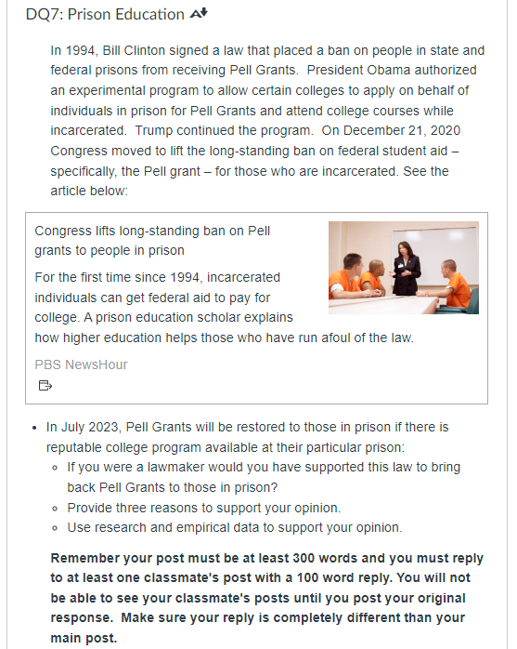The width and height of the screenshot is (517, 649).
Task: Open the prison classroom article thumbnail
Action: point(404,268)
